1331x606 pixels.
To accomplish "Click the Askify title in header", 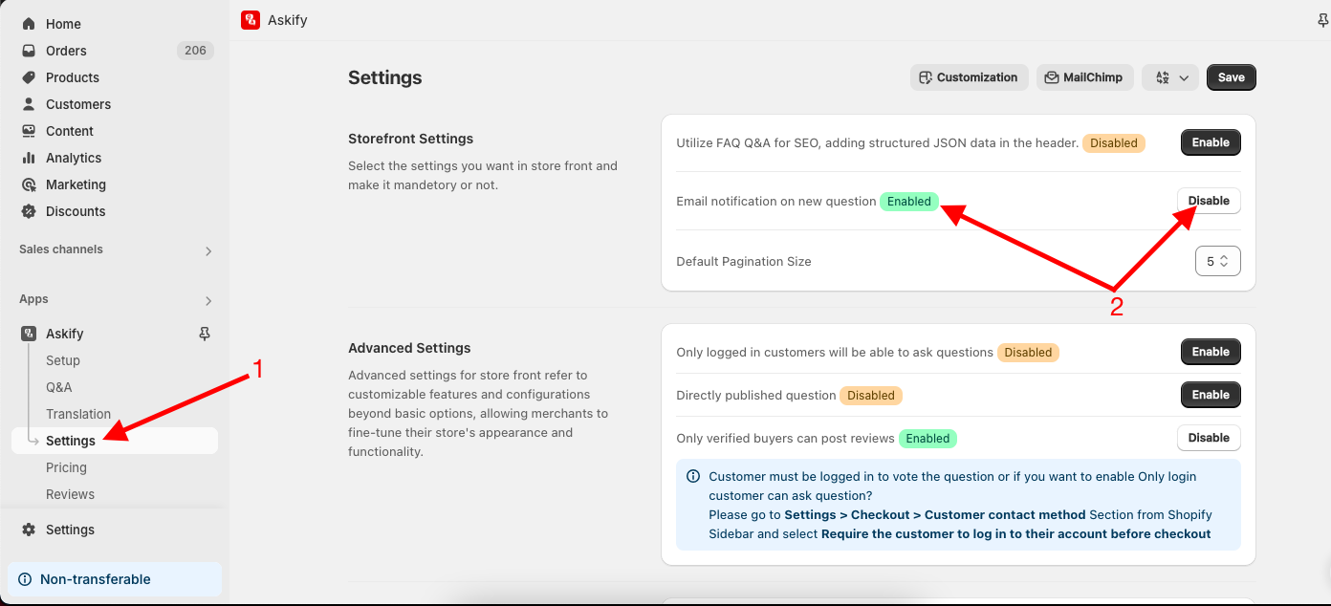I will click(288, 20).
